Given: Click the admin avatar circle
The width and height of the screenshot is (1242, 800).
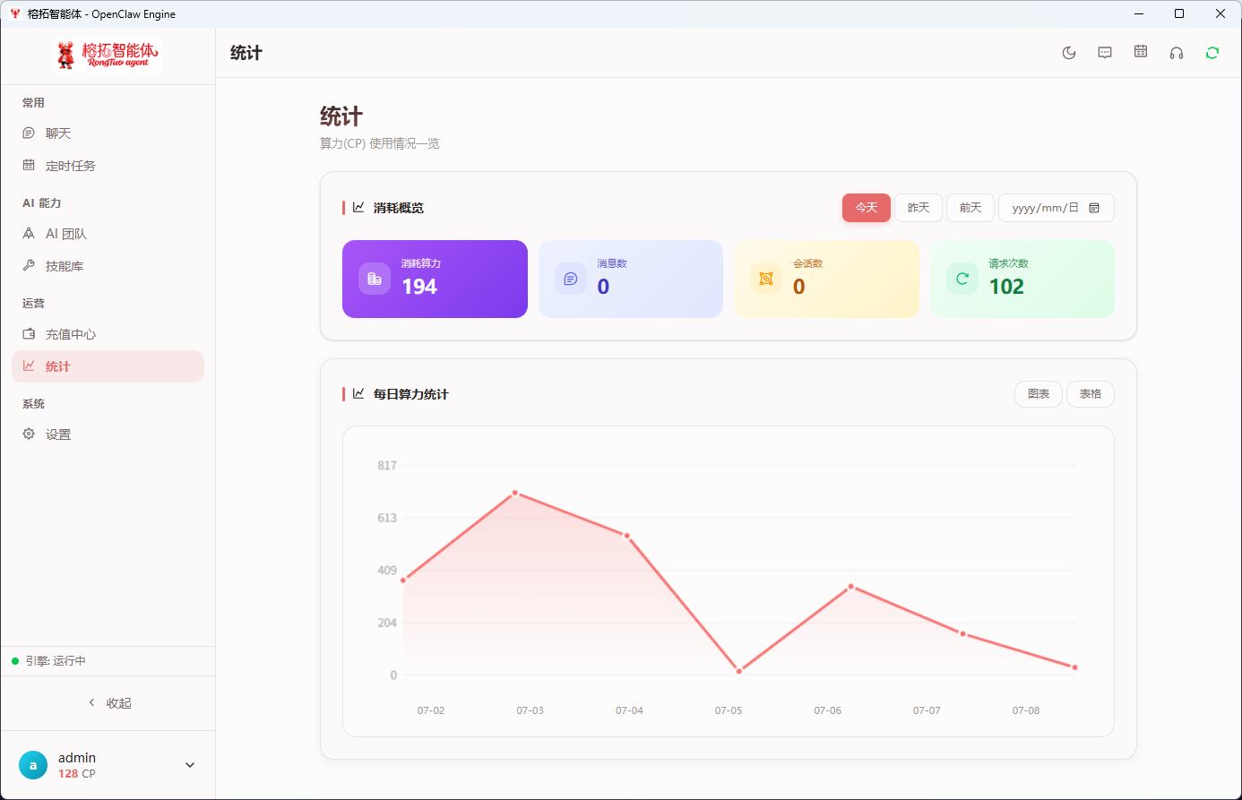Looking at the screenshot, I should tap(33, 765).
